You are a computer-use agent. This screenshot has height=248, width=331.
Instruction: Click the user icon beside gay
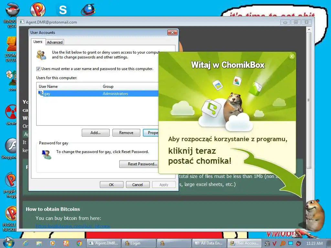coord(41,93)
